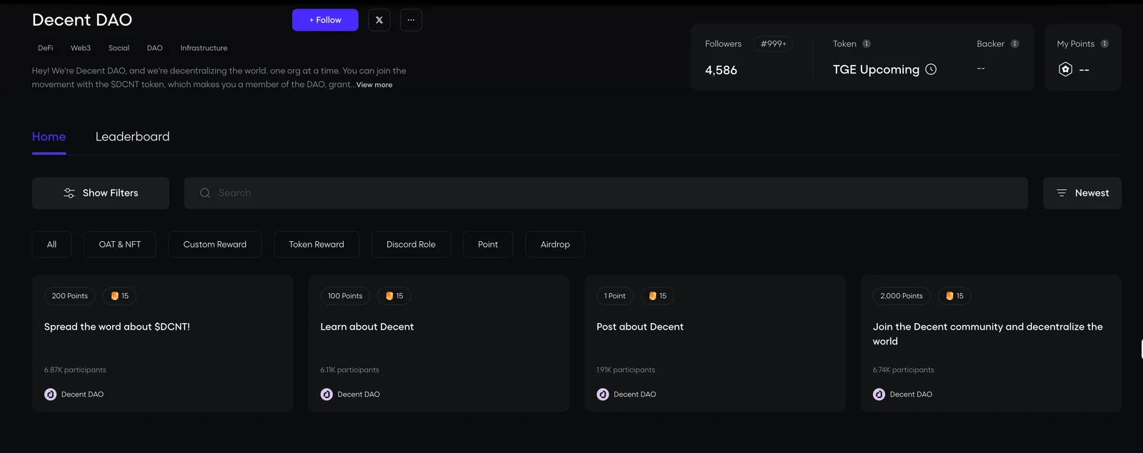Click the hexagon points icon under My Points

tap(1065, 69)
